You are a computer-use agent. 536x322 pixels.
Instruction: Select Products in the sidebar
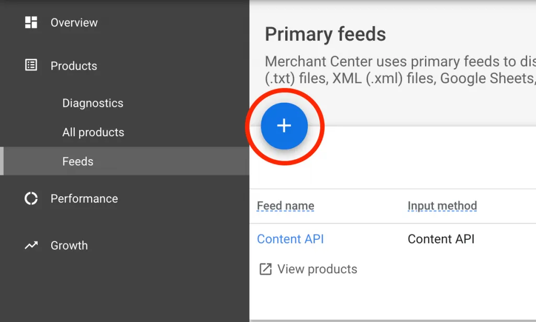click(74, 65)
